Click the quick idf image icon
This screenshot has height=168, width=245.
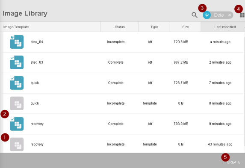coord(17,83)
